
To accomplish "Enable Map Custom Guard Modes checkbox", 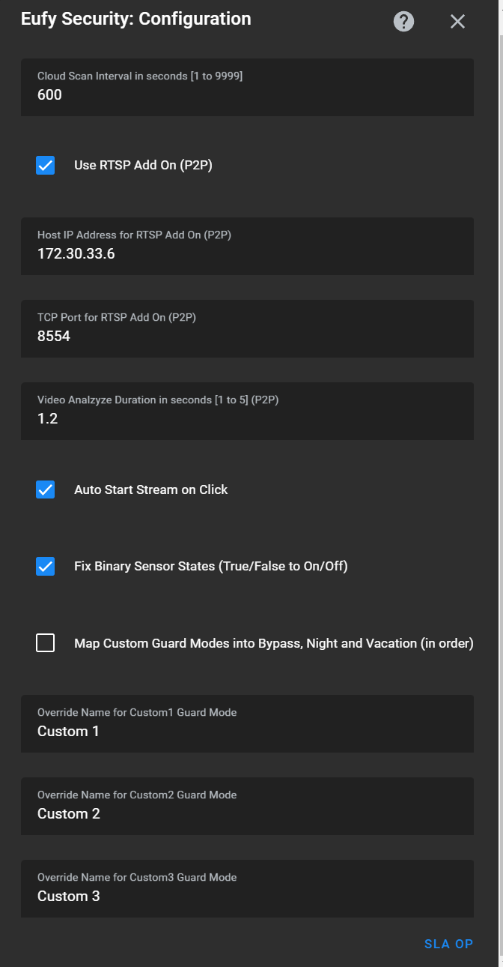I will pyautogui.click(x=45, y=642).
